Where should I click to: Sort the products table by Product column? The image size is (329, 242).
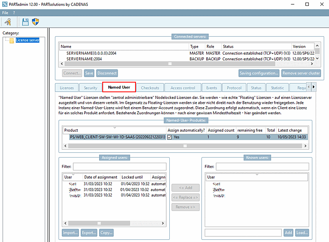click(x=114, y=130)
